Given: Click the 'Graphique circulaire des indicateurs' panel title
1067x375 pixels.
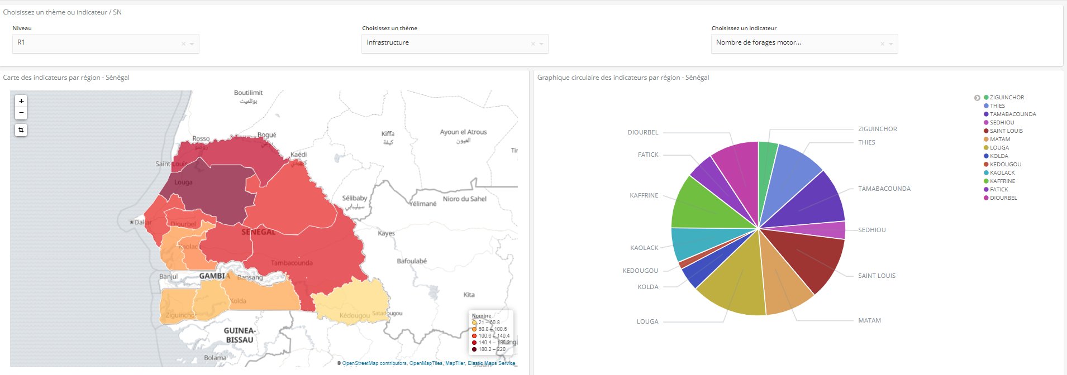Looking at the screenshot, I should [623, 78].
